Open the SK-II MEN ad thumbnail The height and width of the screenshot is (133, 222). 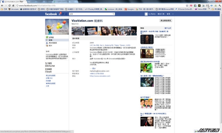(x=147, y=122)
